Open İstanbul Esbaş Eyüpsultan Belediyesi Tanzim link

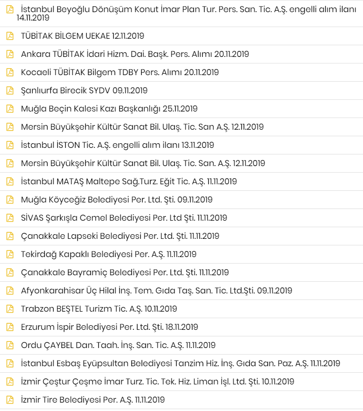tap(180, 363)
